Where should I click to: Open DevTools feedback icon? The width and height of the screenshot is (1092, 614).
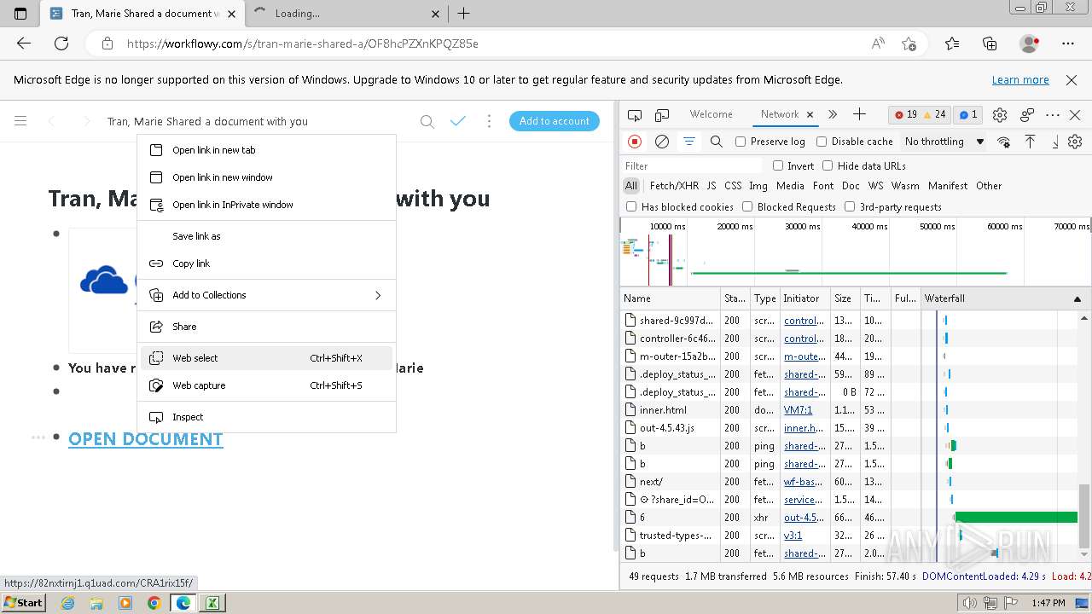(x=1027, y=115)
